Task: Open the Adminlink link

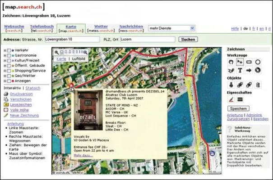Action: pos(254,115)
